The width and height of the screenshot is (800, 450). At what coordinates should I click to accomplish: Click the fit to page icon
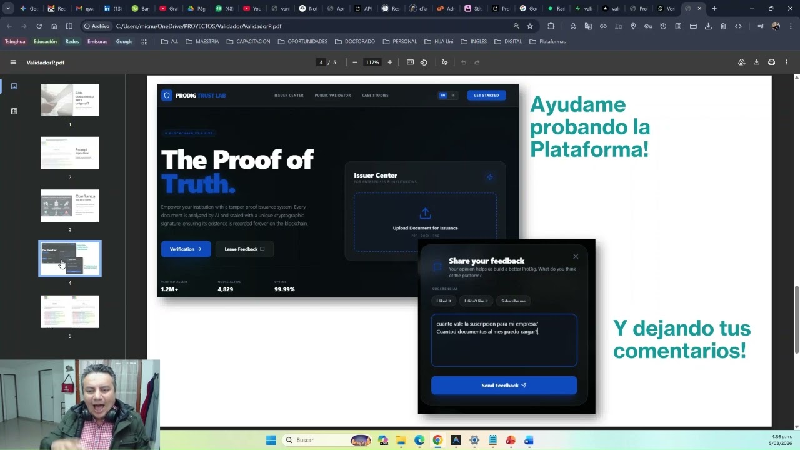(410, 62)
